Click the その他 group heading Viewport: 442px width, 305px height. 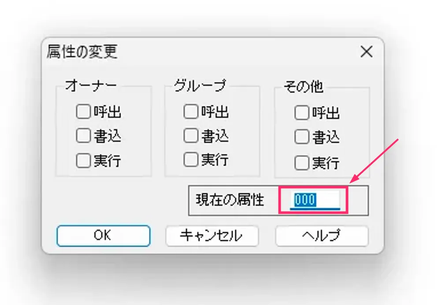tap(304, 87)
